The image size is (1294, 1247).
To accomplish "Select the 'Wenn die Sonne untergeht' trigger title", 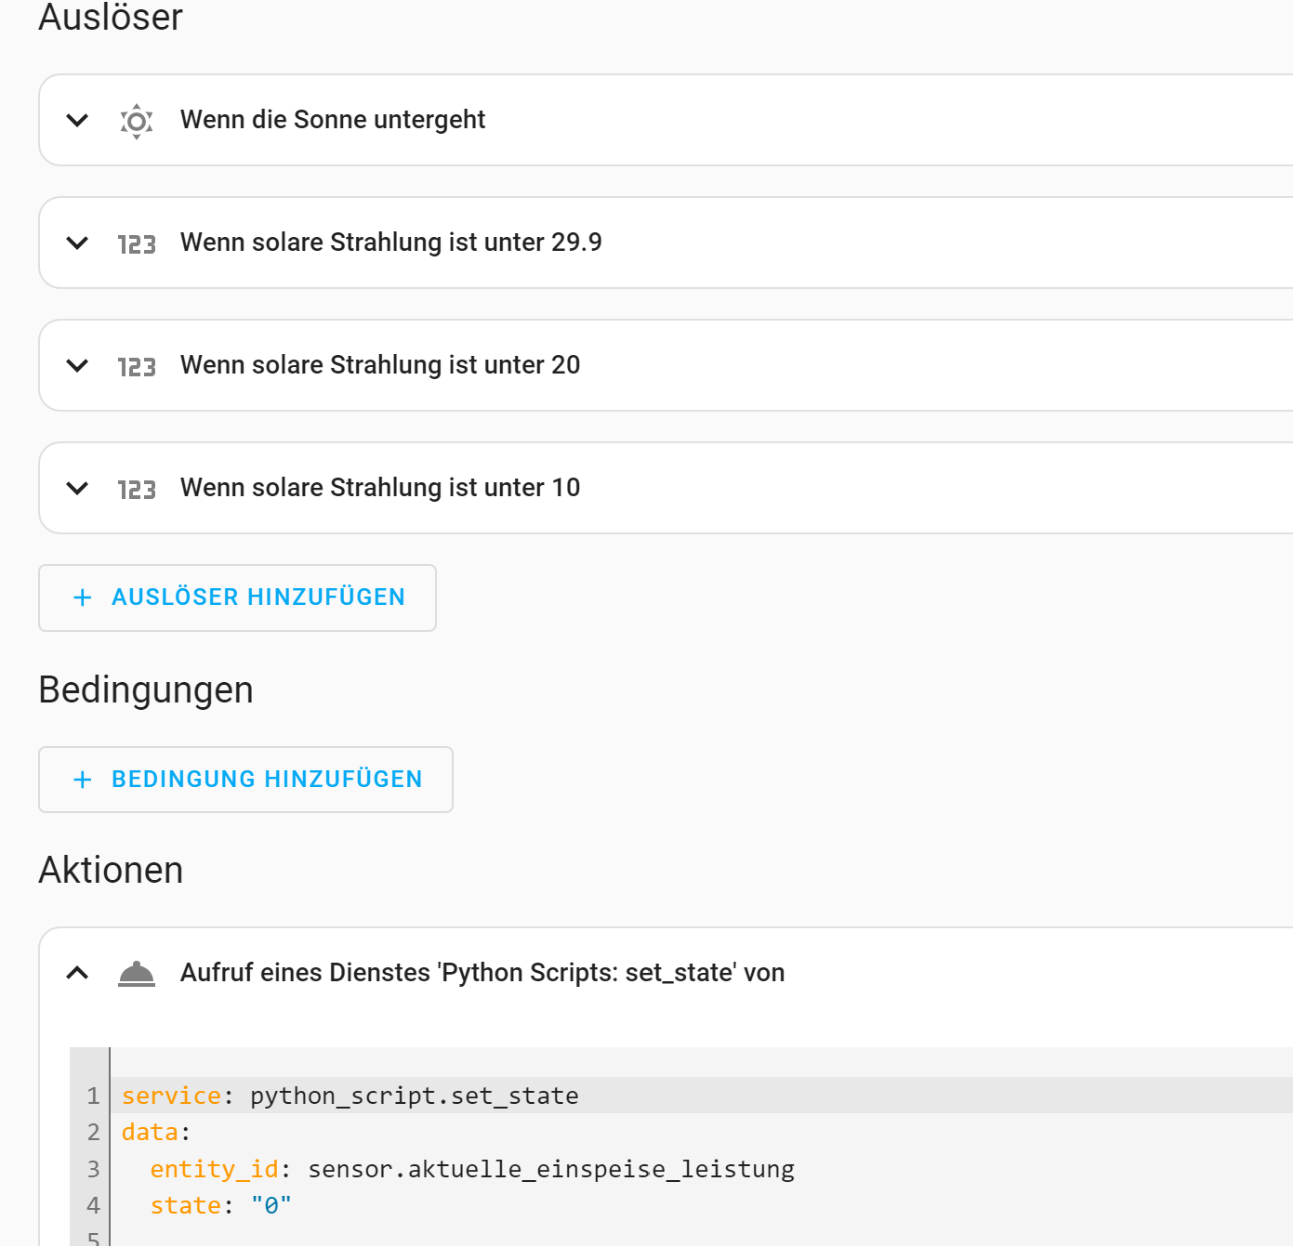I will coord(332,120).
